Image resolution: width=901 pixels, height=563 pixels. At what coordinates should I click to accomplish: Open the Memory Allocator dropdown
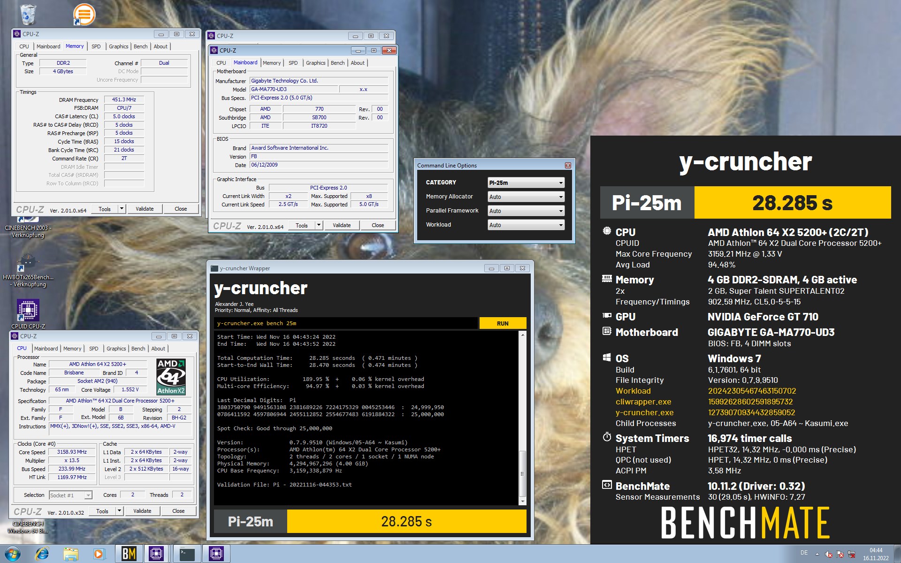(526, 197)
